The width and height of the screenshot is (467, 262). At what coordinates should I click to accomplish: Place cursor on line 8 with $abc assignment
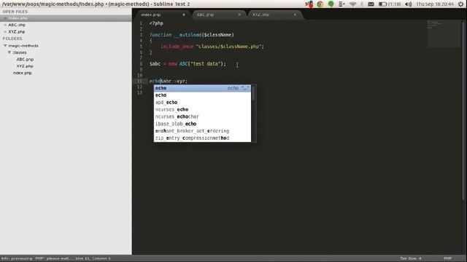pos(188,64)
